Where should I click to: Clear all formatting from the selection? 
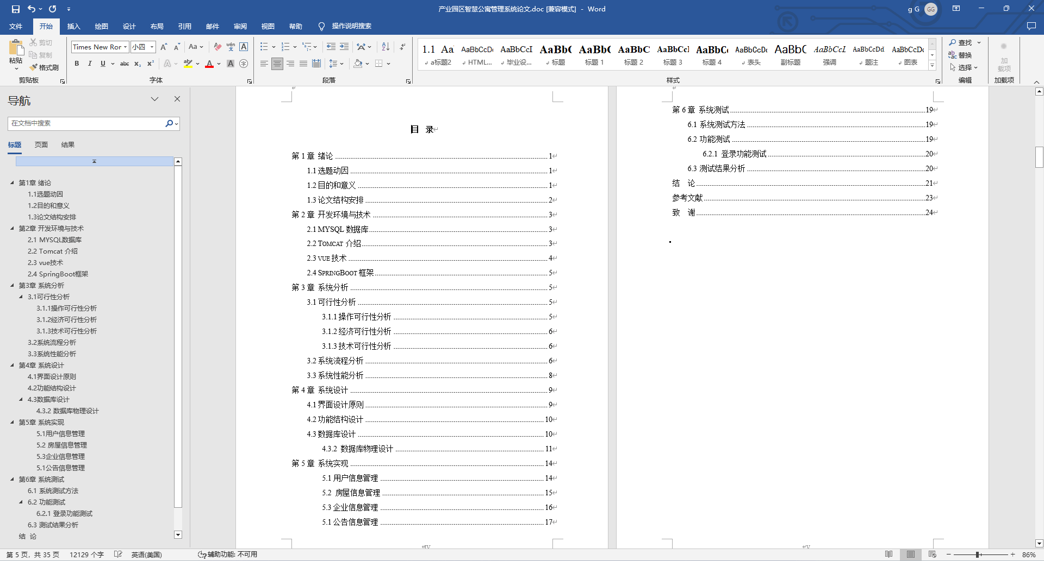tap(217, 47)
